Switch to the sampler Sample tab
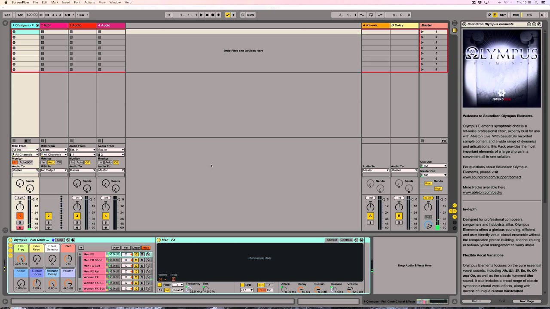The image size is (550, 309). coord(332,240)
